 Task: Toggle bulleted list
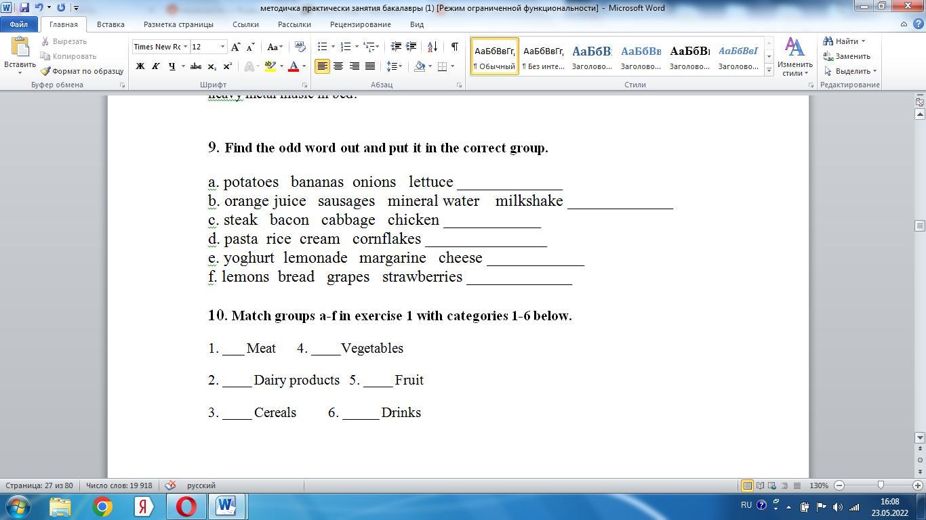coord(323,47)
